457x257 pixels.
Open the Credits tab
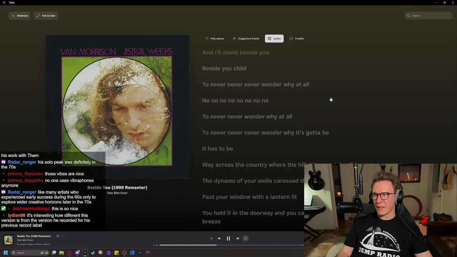[x=297, y=39]
